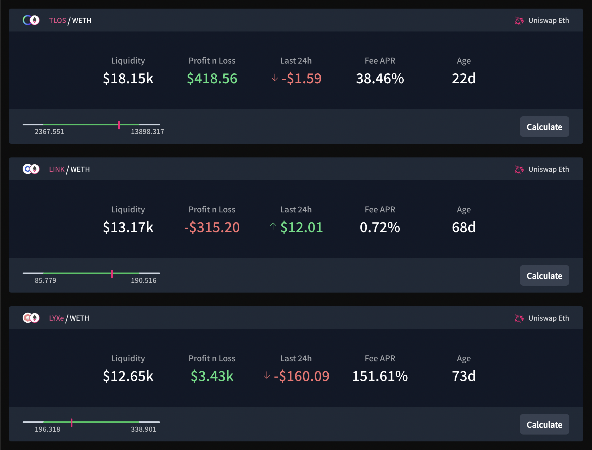Click the up arrow beside $12.01
The height and width of the screenshot is (450, 592).
273,226
